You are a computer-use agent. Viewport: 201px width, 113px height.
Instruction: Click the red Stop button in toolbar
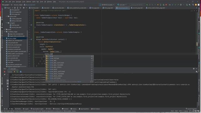click(x=166, y=5)
